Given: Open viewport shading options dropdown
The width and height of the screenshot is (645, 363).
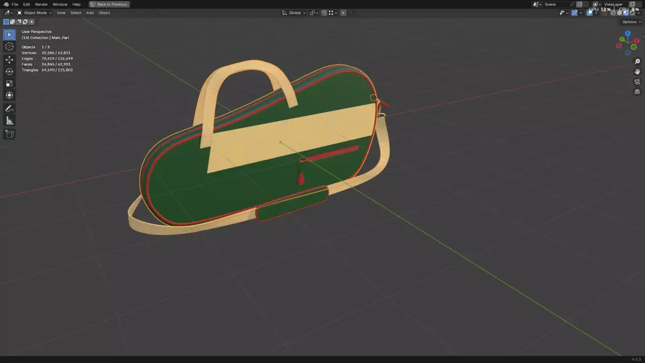Looking at the screenshot, I should pos(639,13).
